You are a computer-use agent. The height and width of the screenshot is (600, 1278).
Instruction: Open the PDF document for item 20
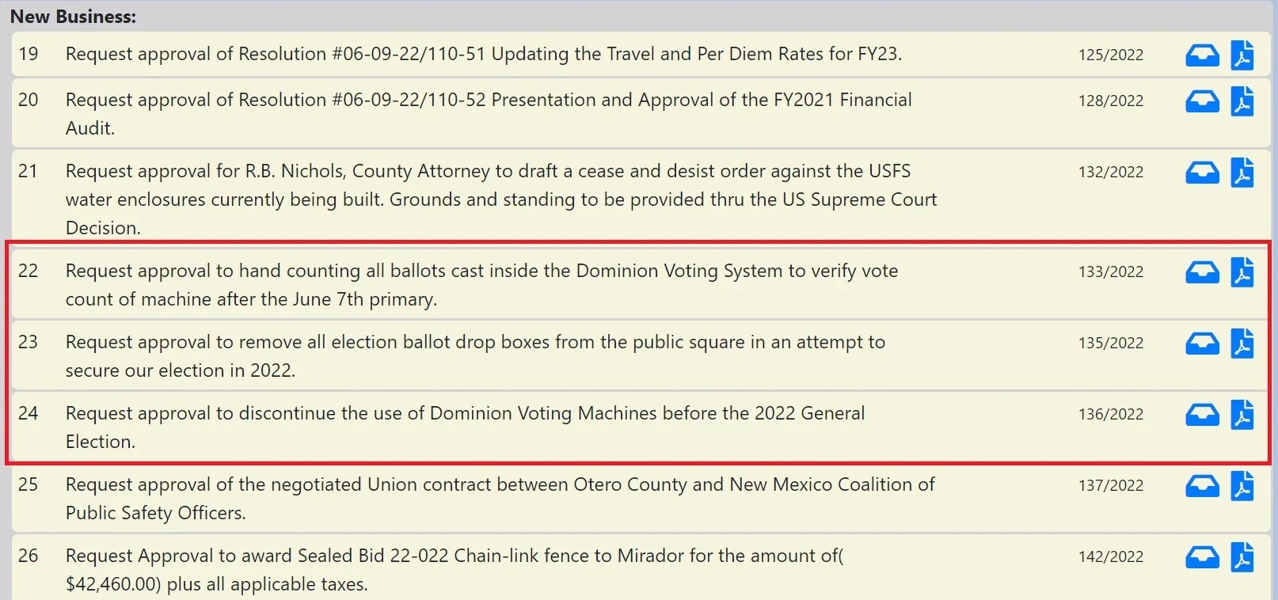point(1242,101)
